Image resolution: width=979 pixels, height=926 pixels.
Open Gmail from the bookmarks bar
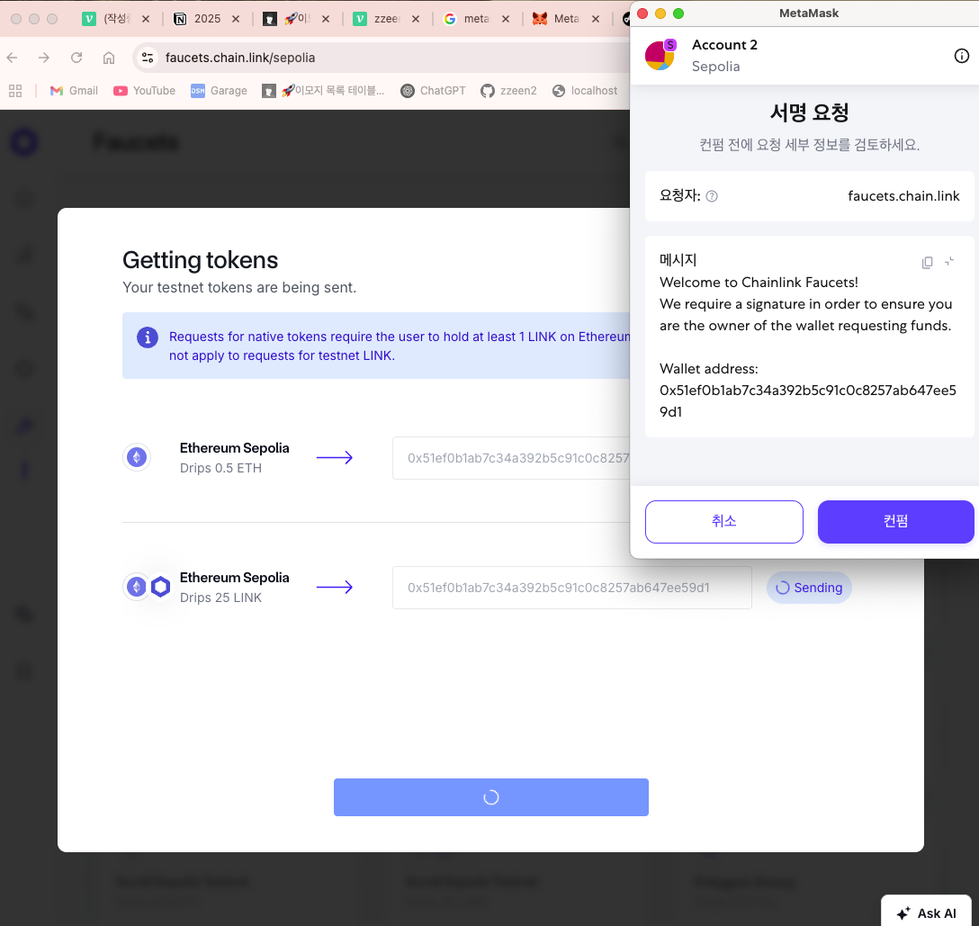click(x=72, y=90)
